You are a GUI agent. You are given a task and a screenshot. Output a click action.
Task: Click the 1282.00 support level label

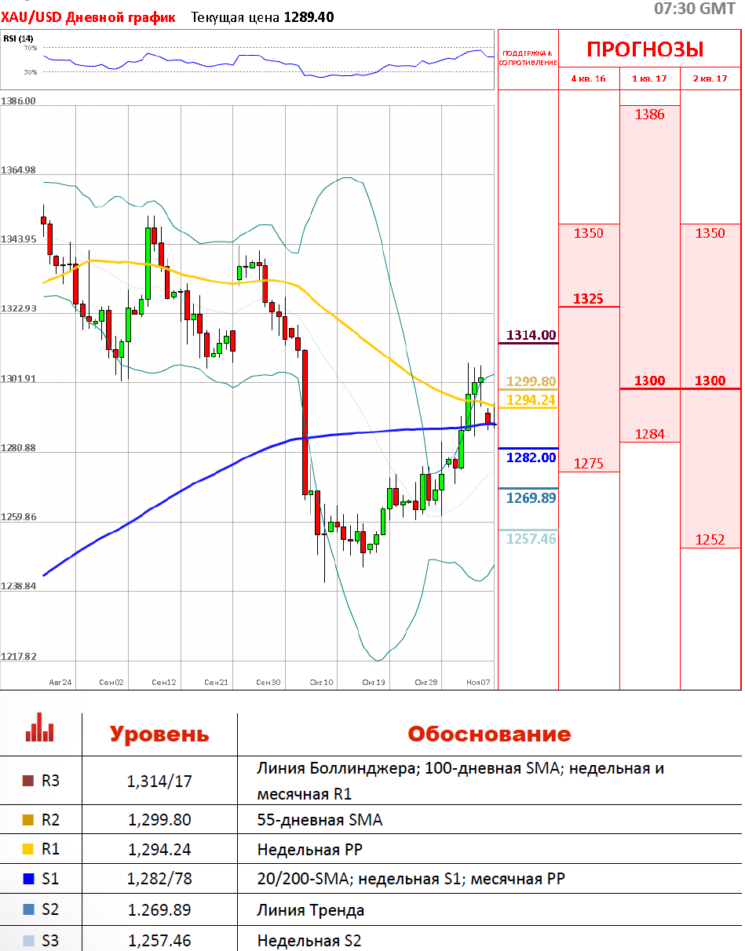pyautogui.click(x=531, y=457)
